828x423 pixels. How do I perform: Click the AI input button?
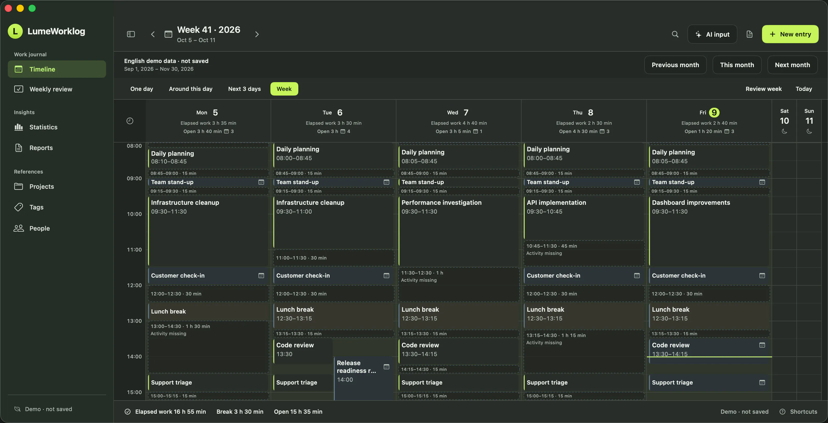point(712,34)
